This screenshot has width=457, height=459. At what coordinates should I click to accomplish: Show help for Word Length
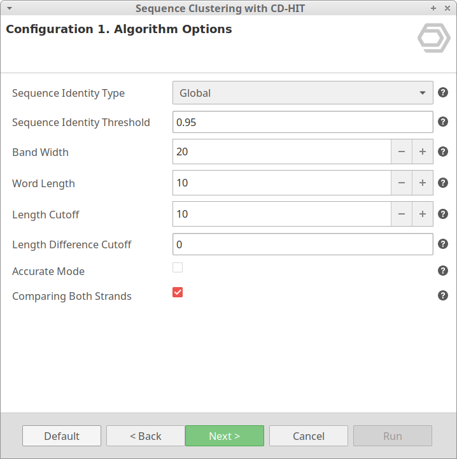(443, 183)
